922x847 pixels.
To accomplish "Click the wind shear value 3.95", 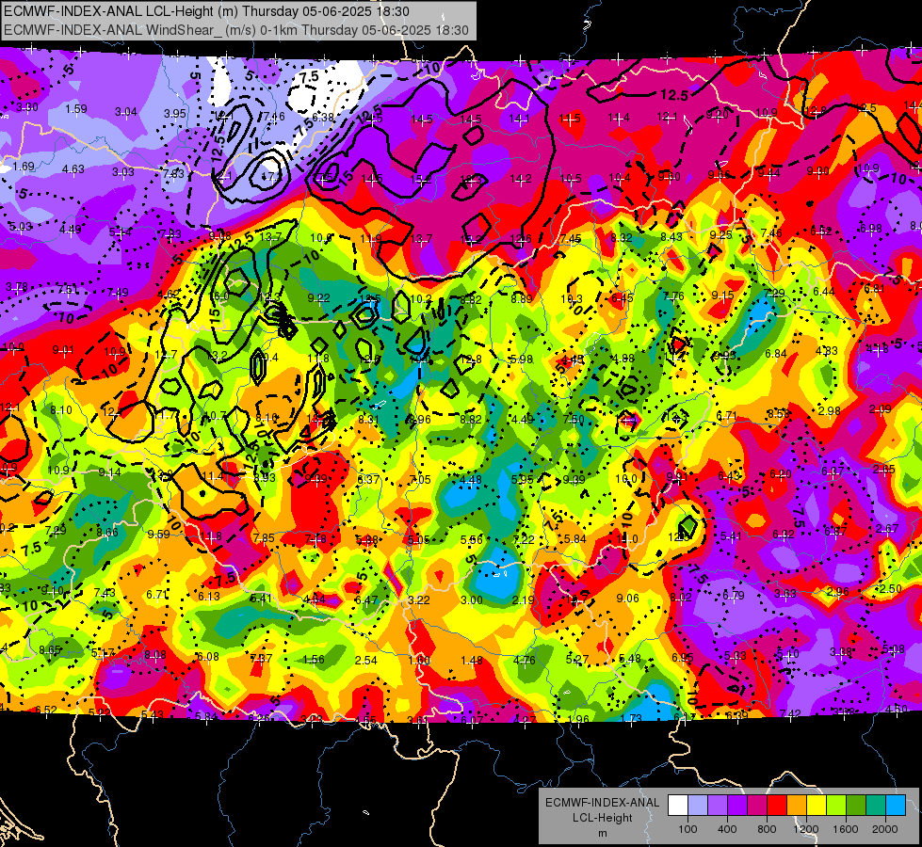I will pos(174,114).
